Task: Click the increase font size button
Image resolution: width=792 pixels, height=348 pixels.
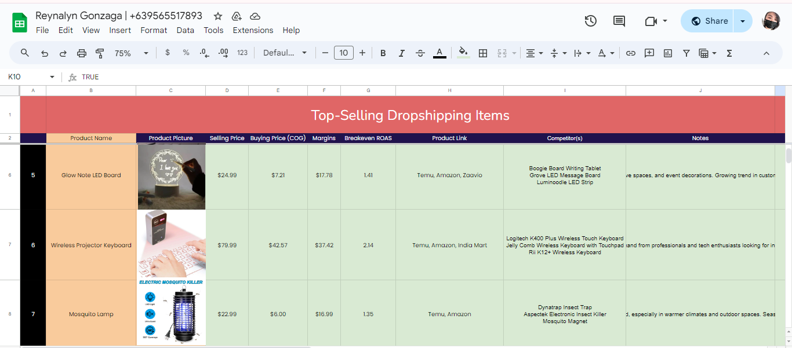Action: (x=362, y=53)
